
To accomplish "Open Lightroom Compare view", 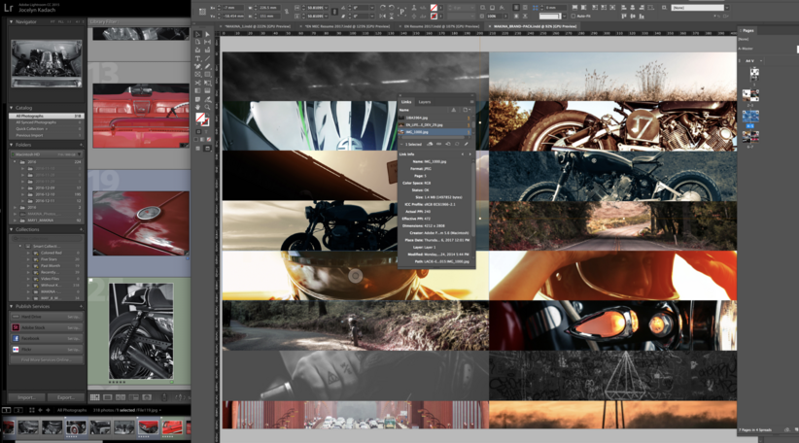I will 121,397.
